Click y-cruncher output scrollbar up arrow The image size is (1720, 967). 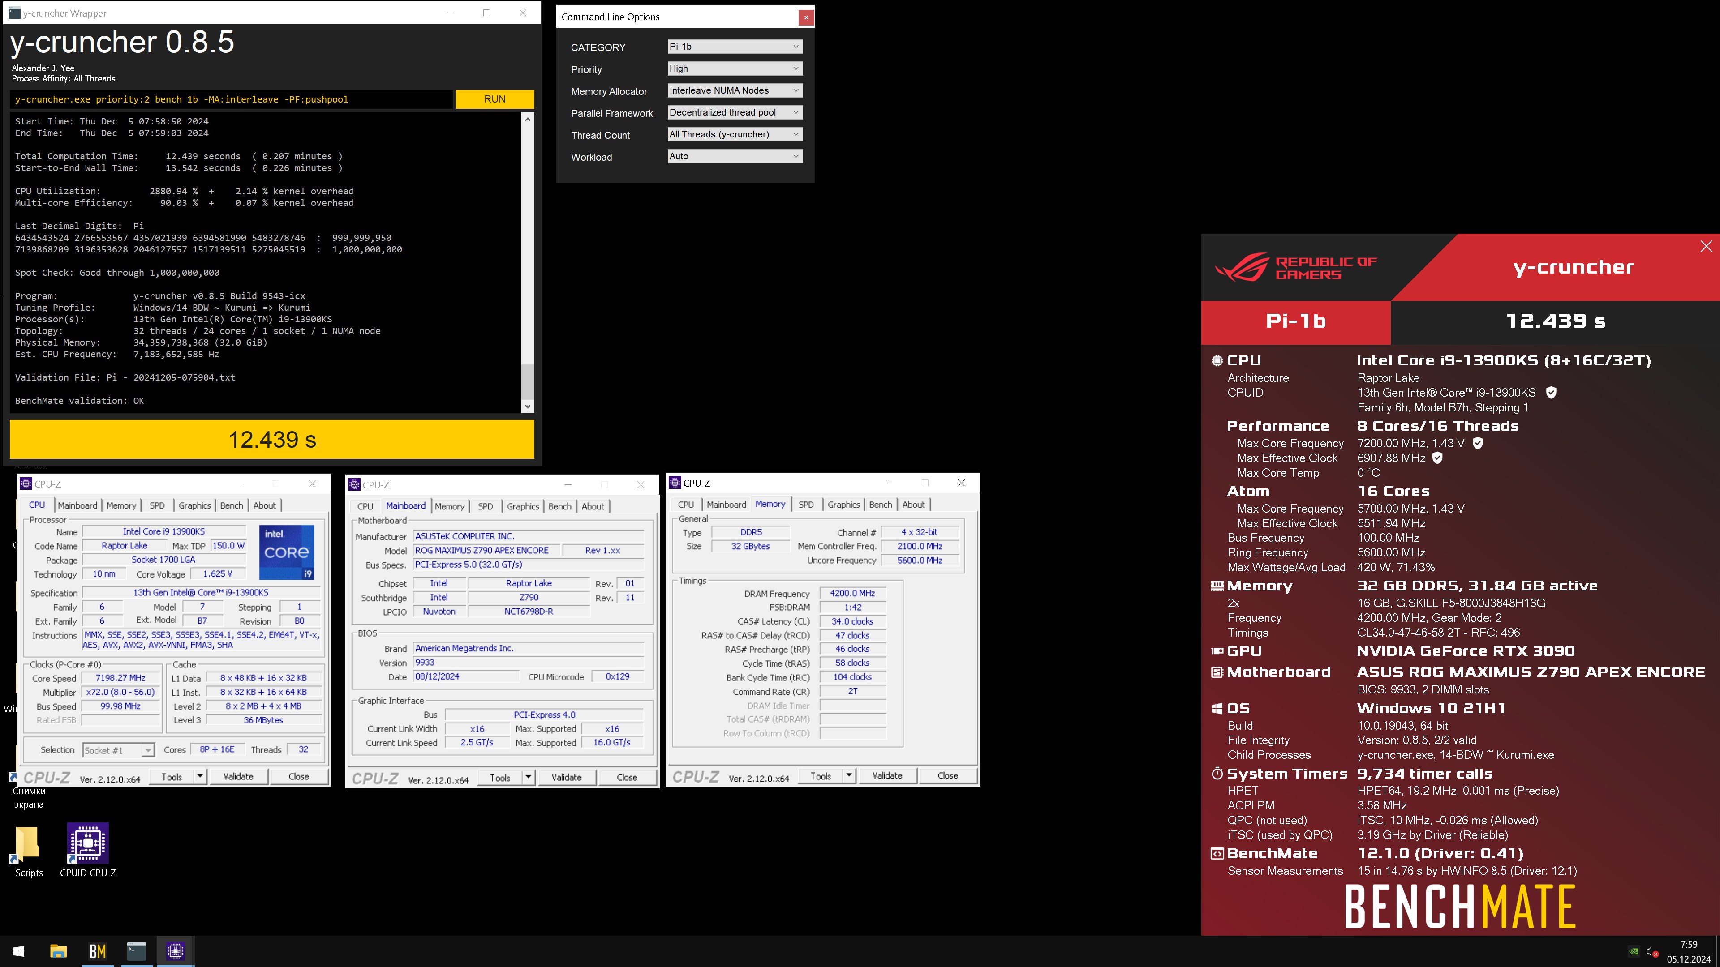528,119
